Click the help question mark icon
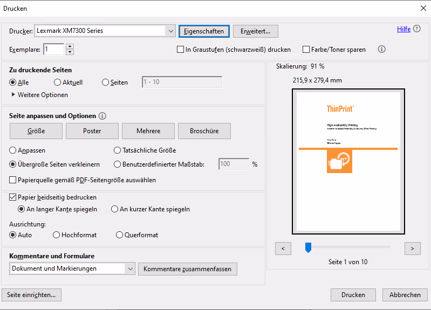 [x=417, y=29]
